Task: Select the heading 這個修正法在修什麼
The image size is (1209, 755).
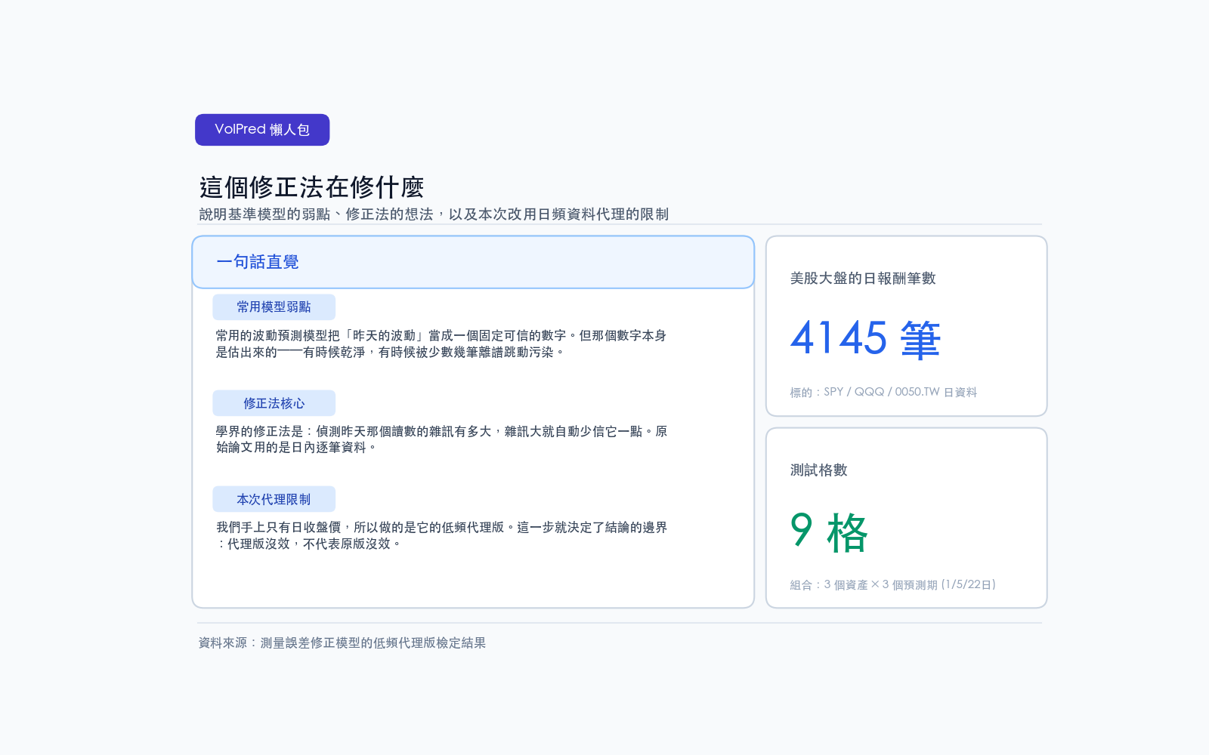Action: pos(311,186)
